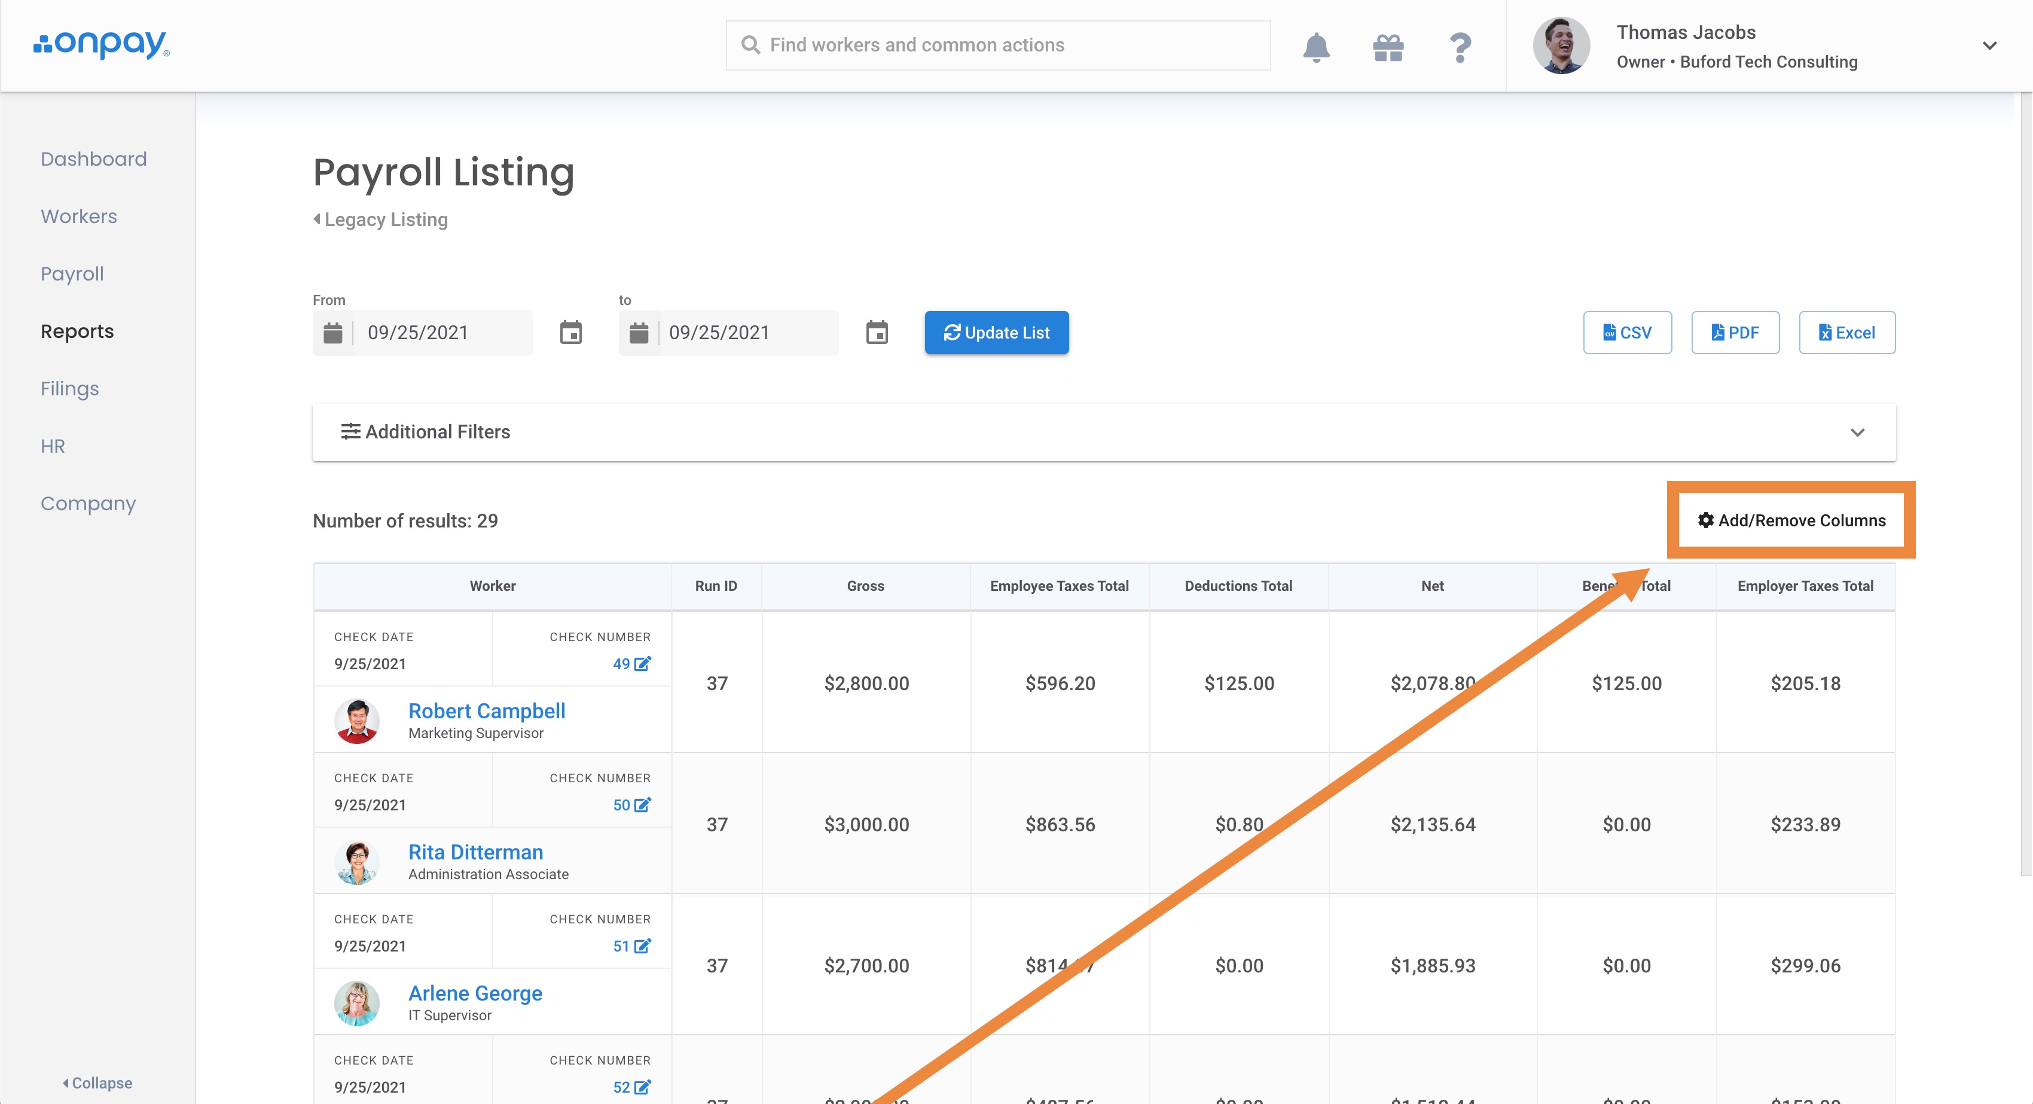Click Number of results: 29 text
2033x1104 pixels.
click(x=405, y=521)
